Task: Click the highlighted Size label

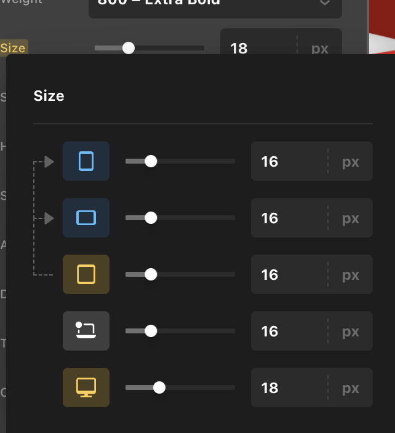Action: click(14, 48)
